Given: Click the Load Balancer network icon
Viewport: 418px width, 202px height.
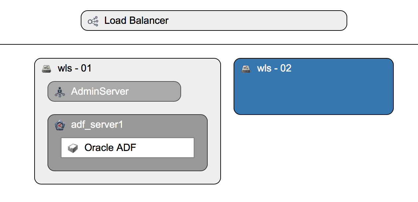Looking at the screenshot, I should pyautogui.click(x=93, y=21).
